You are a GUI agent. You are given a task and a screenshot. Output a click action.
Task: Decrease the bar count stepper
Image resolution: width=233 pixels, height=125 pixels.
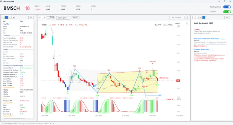[x=54, y=18]
